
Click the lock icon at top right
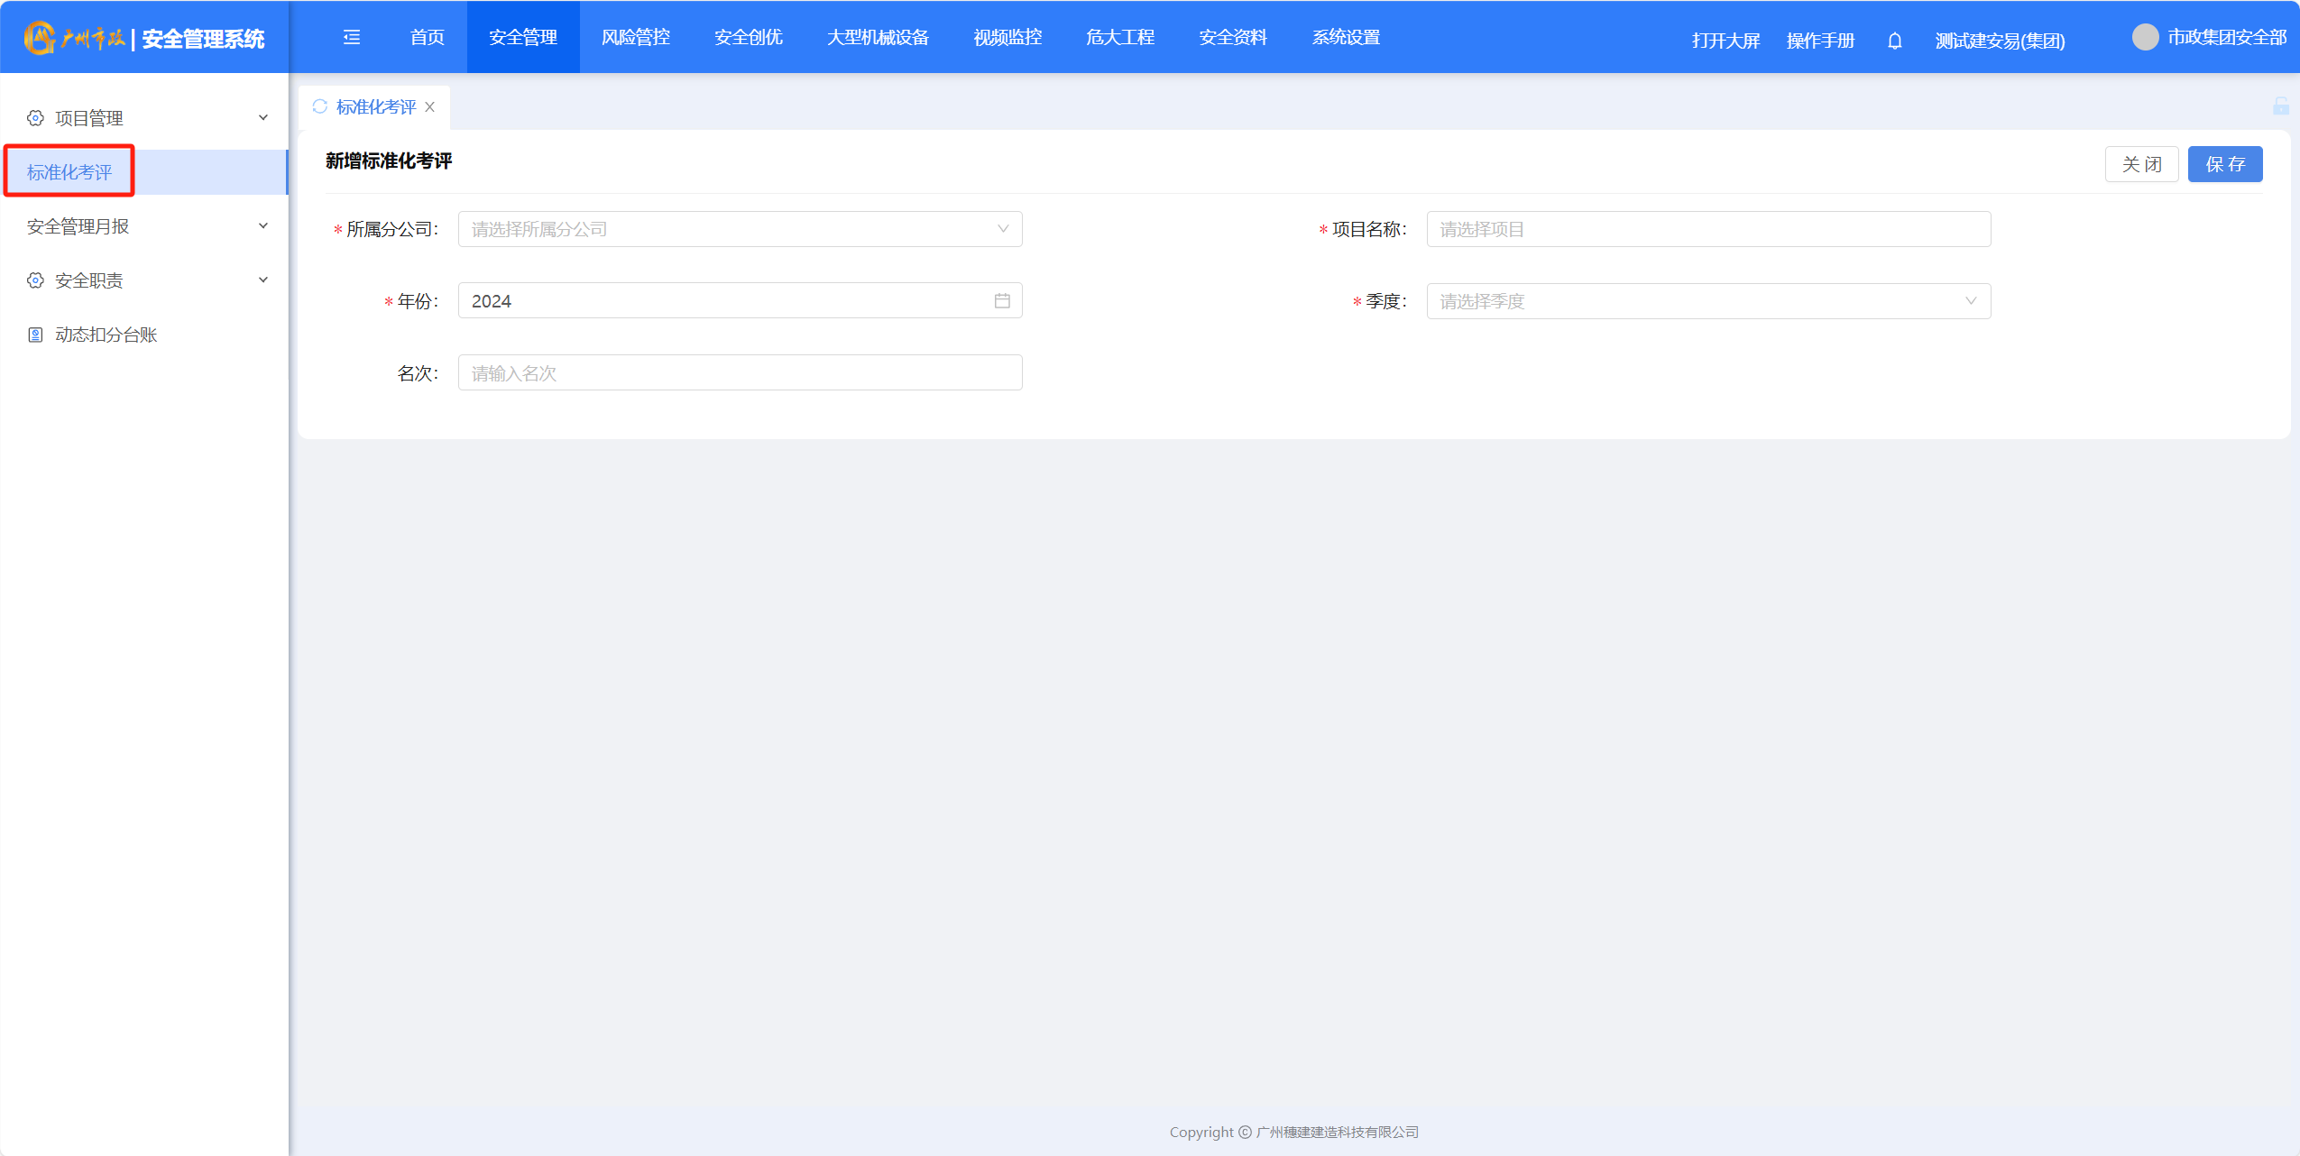[2281, 106]
